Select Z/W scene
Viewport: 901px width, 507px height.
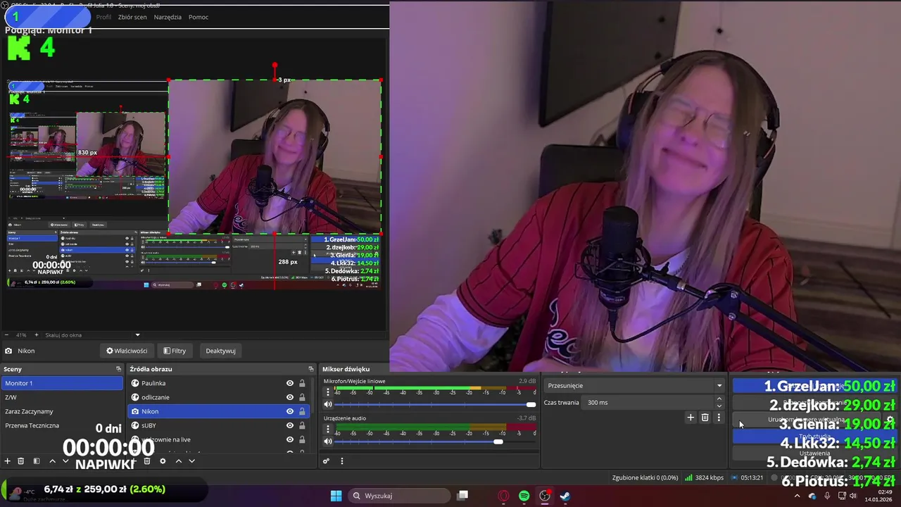[x=62, y=397]
